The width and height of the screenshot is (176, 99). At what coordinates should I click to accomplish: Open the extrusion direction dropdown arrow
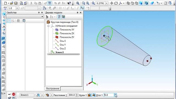42,95
